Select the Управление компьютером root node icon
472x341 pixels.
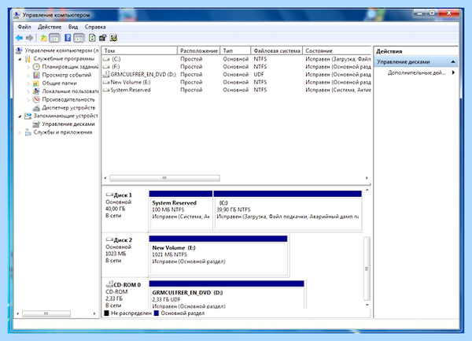[19, 50]
